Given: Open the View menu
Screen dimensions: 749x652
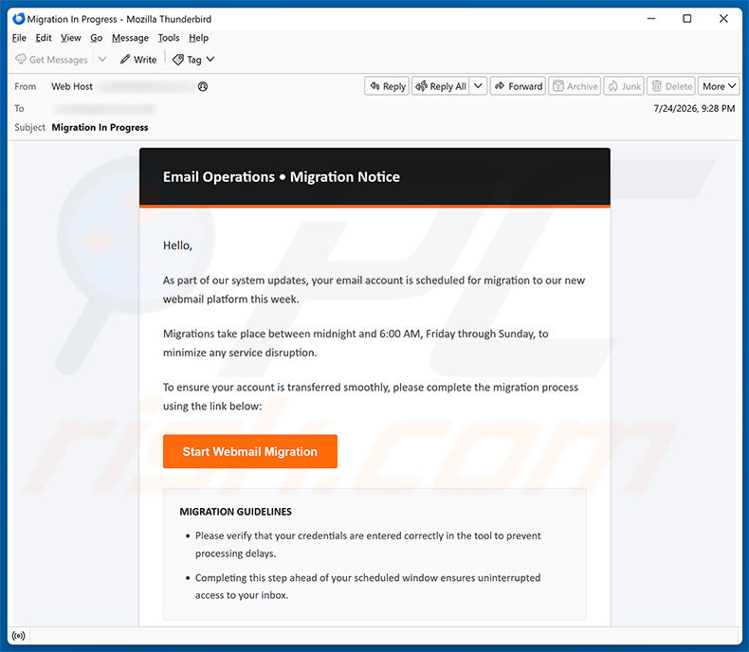Looking at the screenshot, I should pyautogui.click(x=71, y=38).
